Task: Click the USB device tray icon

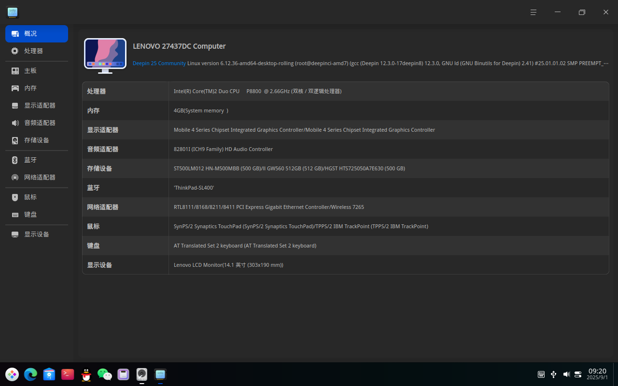Action: (x=553, y=374)
